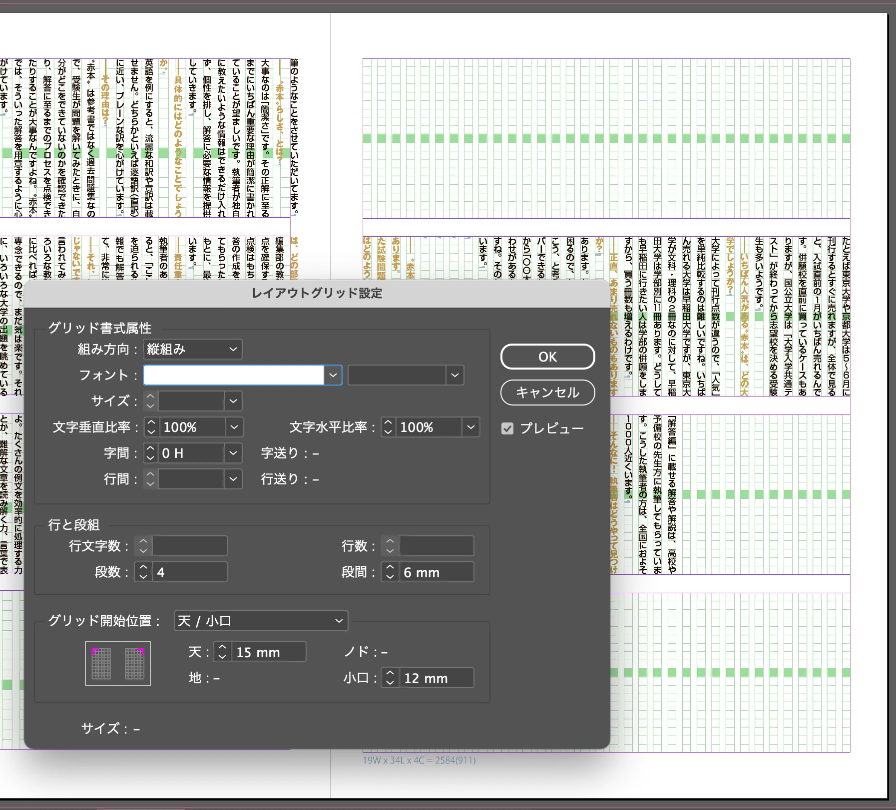Image resolution: width=896 pixels, height=810 pixels.
Task: Click the サイズ input field
Action: click(x=191, y=401)
